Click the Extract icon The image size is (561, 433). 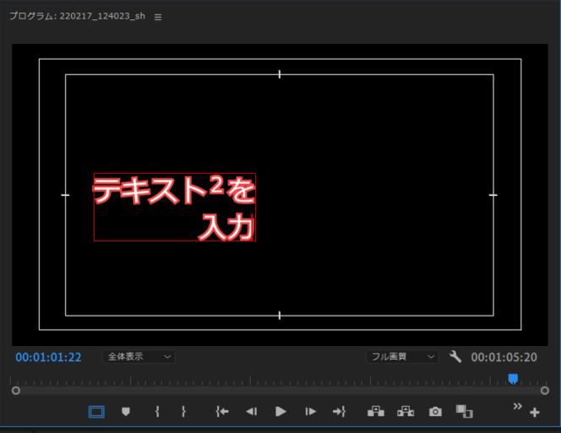tap(406, 411)
